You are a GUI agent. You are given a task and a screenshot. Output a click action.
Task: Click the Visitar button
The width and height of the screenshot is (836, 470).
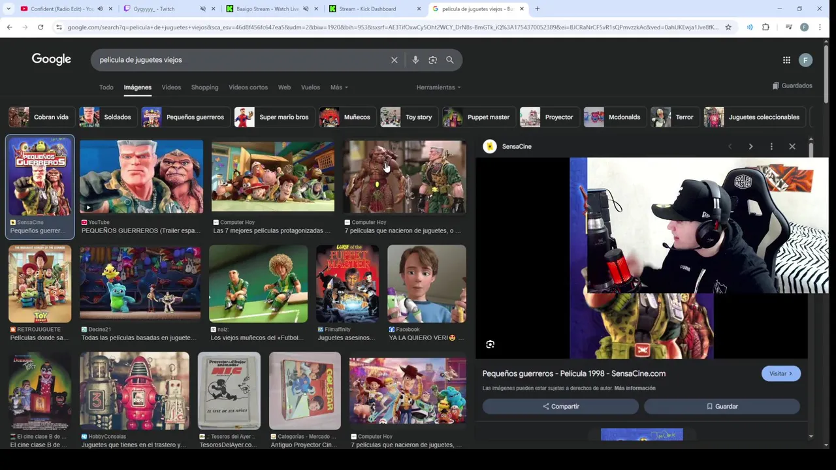click(x=780, y=373)
